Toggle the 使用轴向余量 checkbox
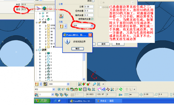 pyautogui.click(x=92, y=19)
